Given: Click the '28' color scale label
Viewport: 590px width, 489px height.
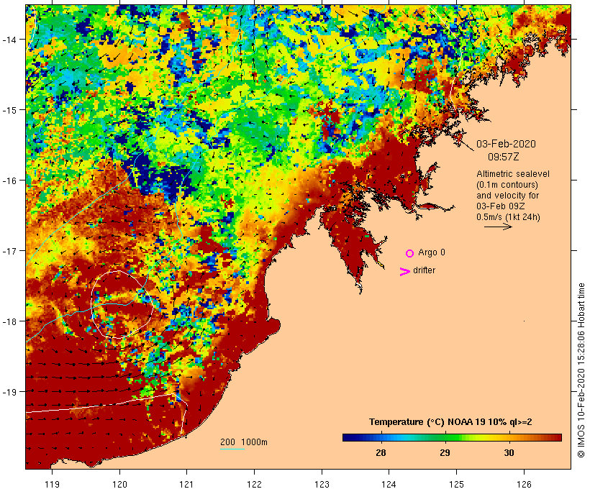Looking at the screenshot, I should [381, 452].
